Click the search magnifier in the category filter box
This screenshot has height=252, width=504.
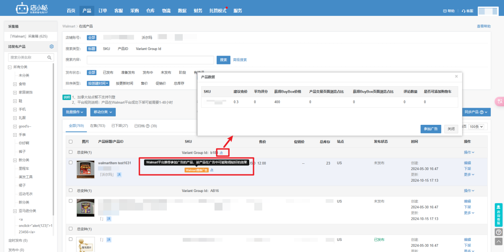[50, 58]
